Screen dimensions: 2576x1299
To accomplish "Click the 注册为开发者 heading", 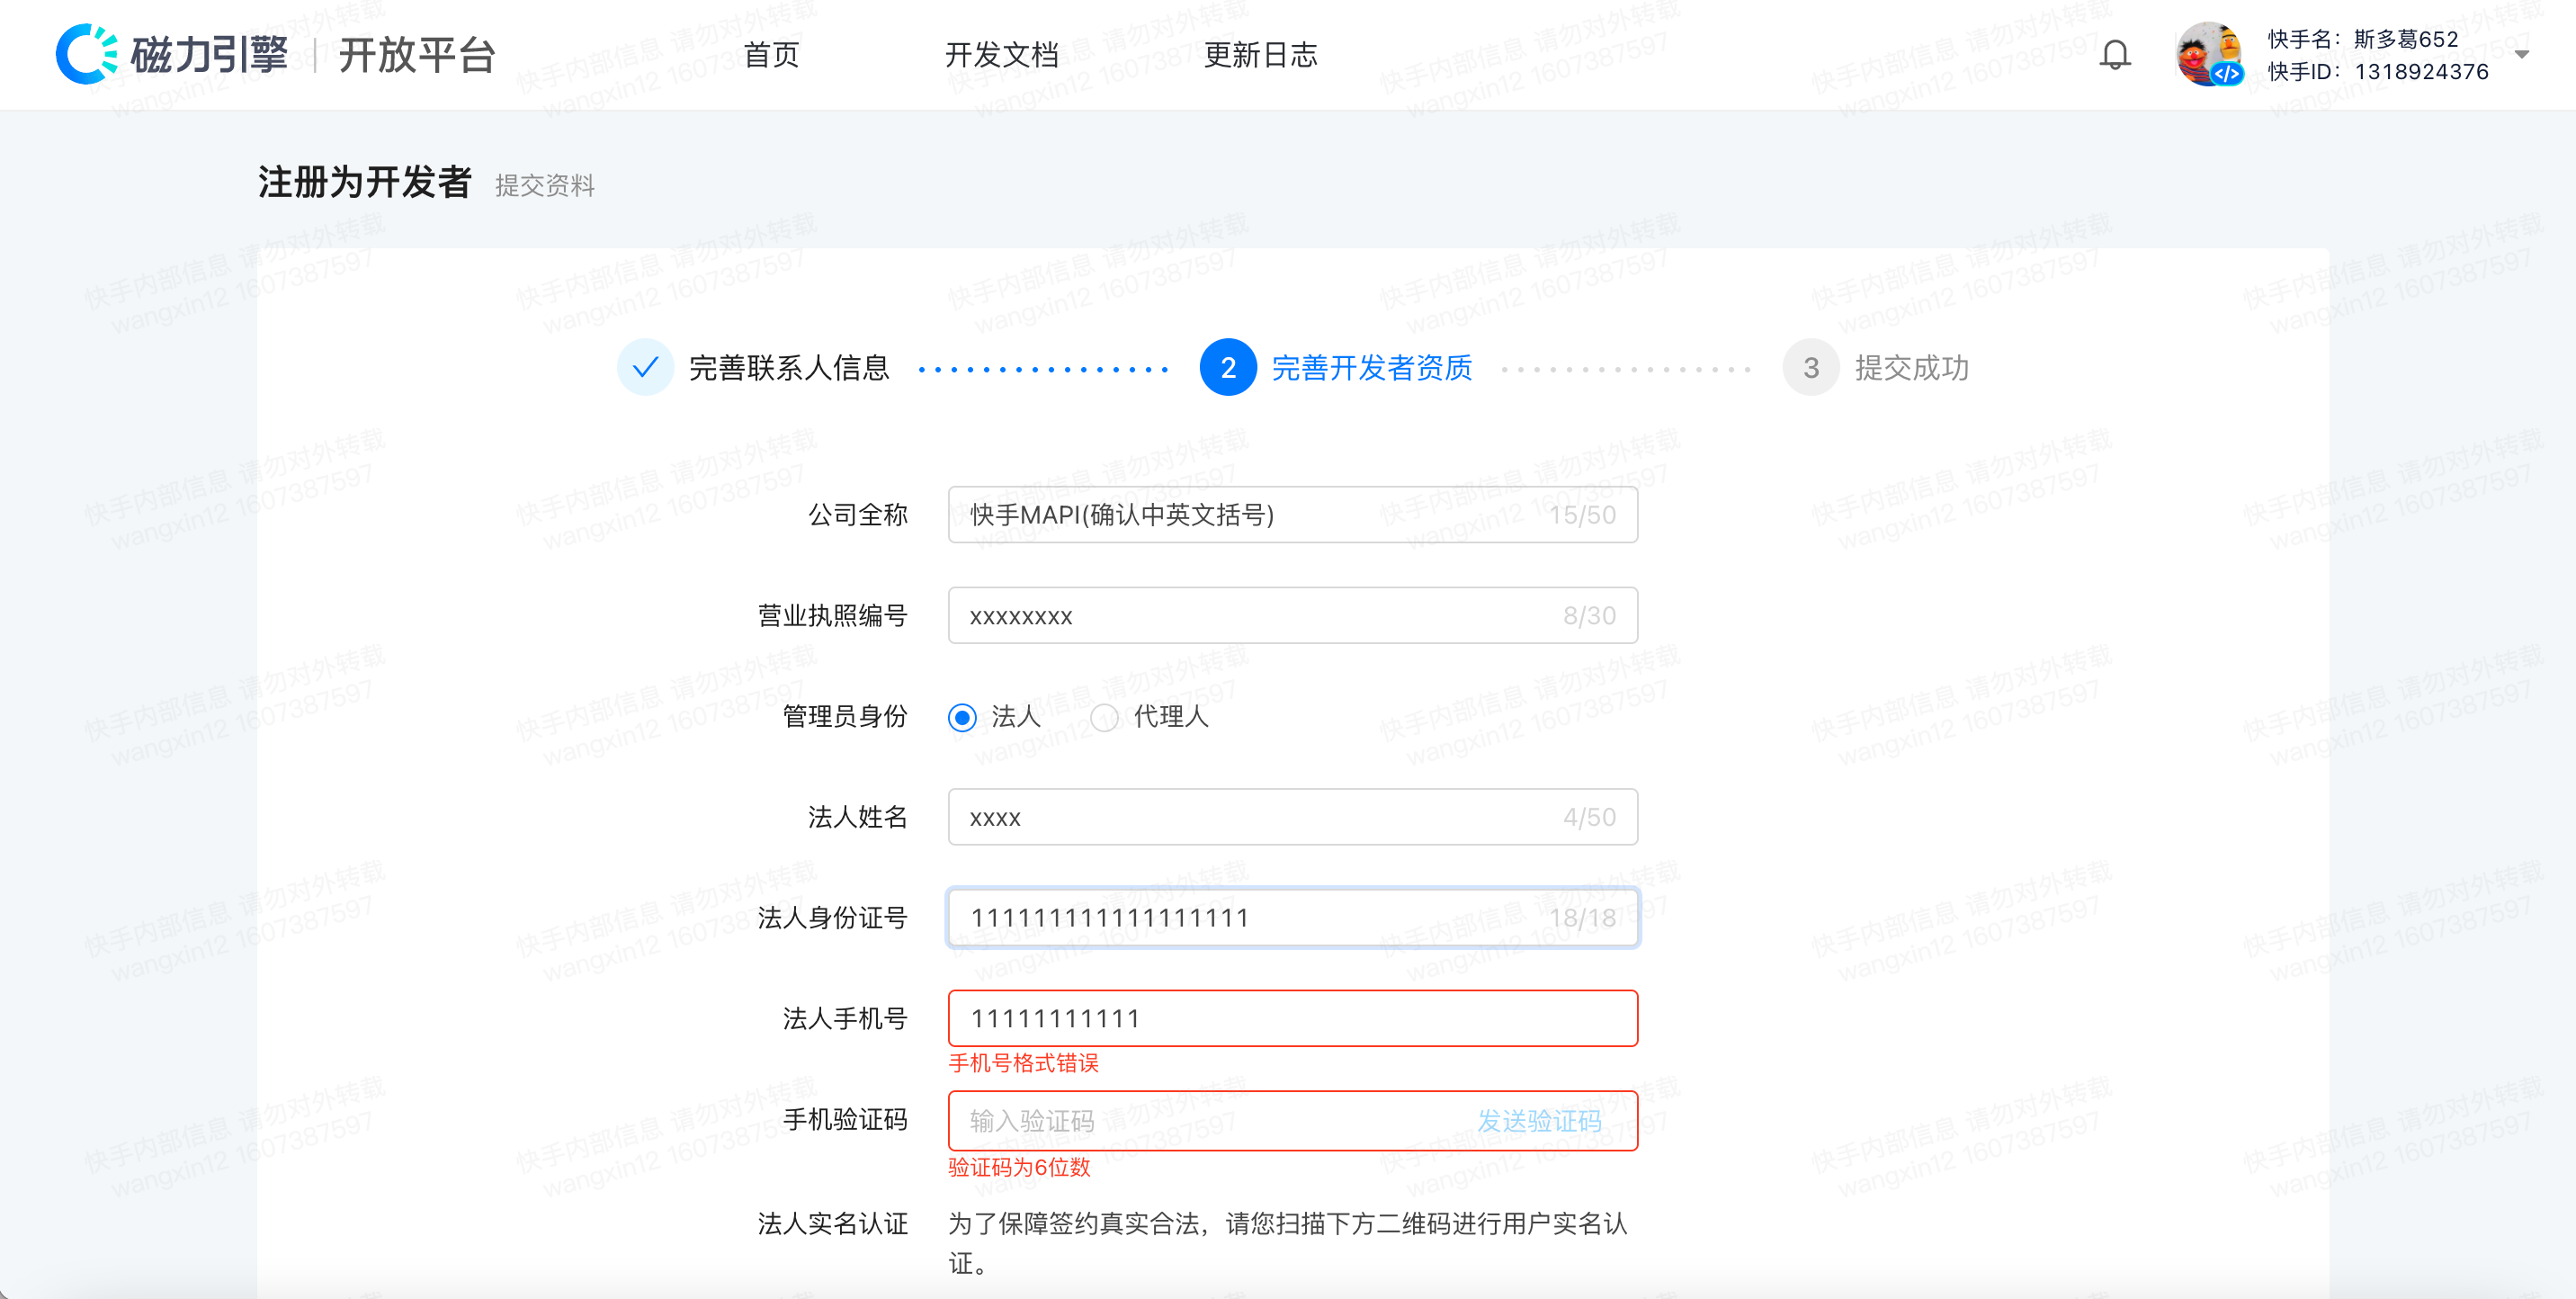I will pyautogui.click(x=365, y=182).
